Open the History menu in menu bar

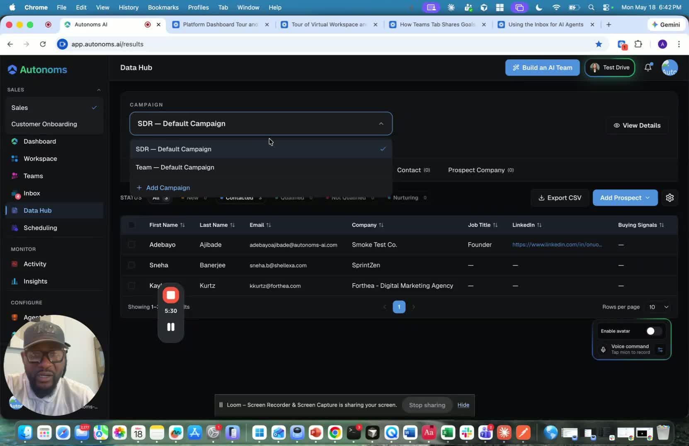click(129, 7)
